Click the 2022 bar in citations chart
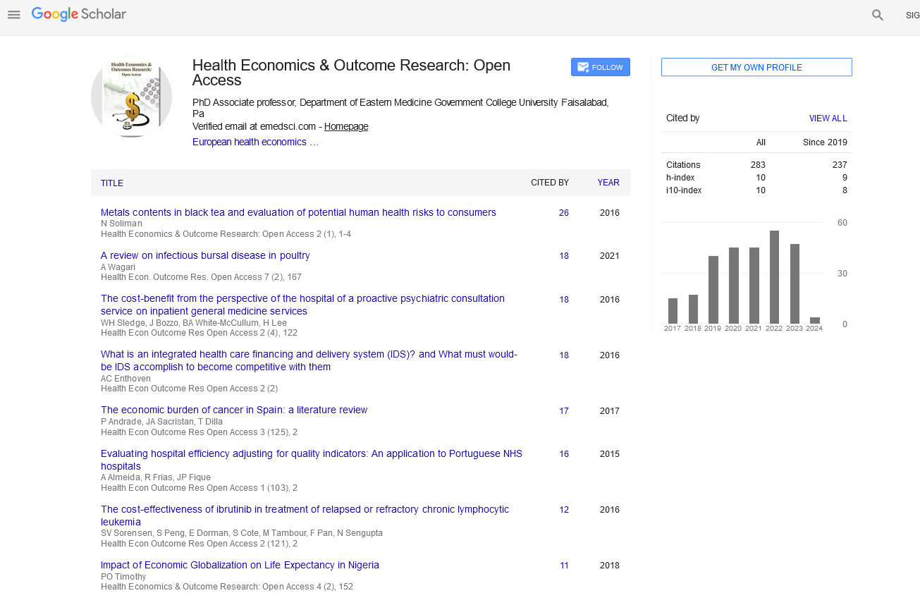The image size is (920, 598). [774, 277]
